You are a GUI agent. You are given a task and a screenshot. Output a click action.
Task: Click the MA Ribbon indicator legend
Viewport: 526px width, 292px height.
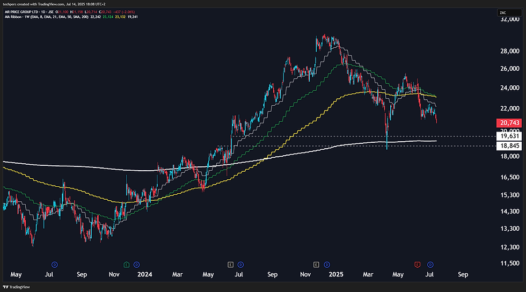coord(47,17)
